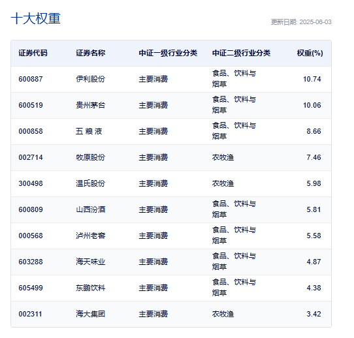Click stock name 东鹏饮料
This screenshot has width=354, height=338.
coord(91,288)
